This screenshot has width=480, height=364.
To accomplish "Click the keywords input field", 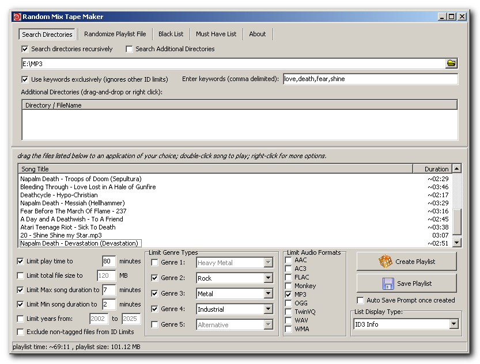I will coord(370,79).
